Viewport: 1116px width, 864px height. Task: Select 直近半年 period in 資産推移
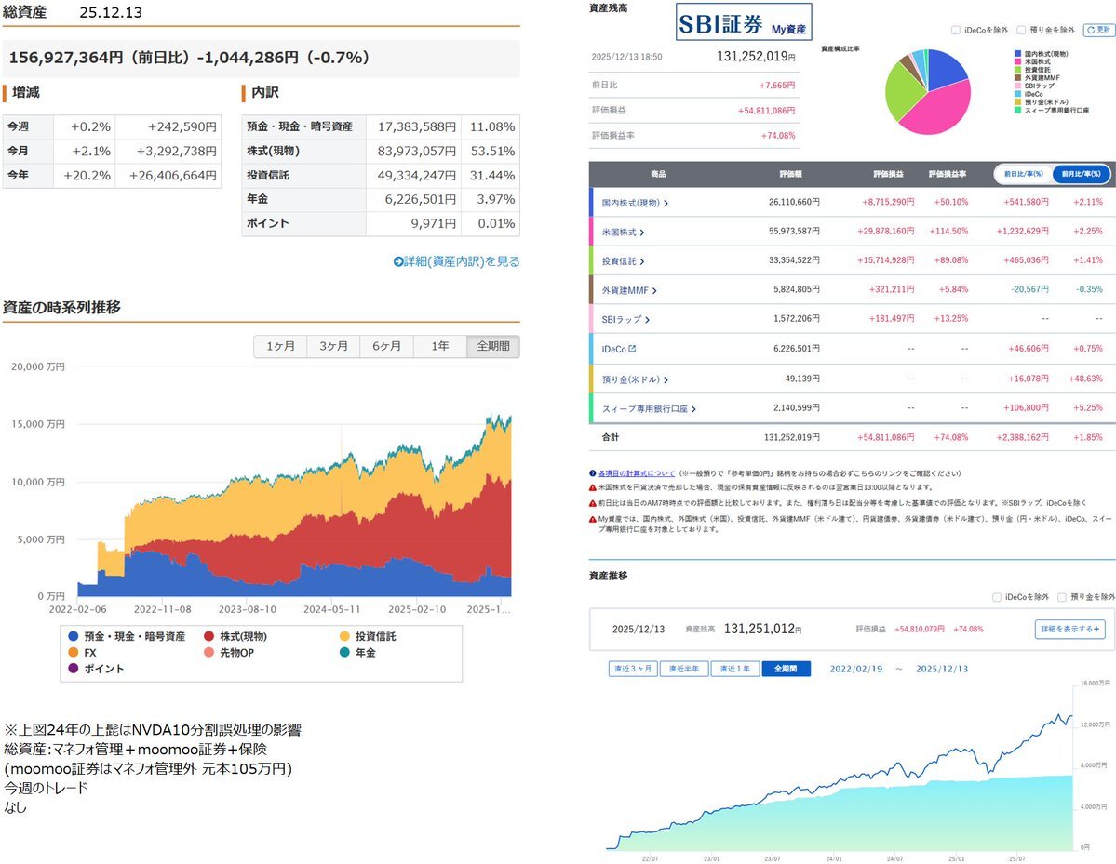pos(684,669)
